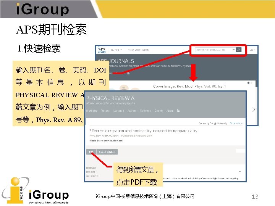Select the first carousel indicator dot
The image size is (275, 206).
[x=249, y=83]
